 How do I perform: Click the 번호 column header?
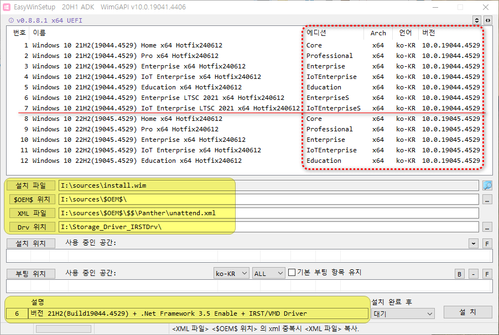[x=19, y=33]
